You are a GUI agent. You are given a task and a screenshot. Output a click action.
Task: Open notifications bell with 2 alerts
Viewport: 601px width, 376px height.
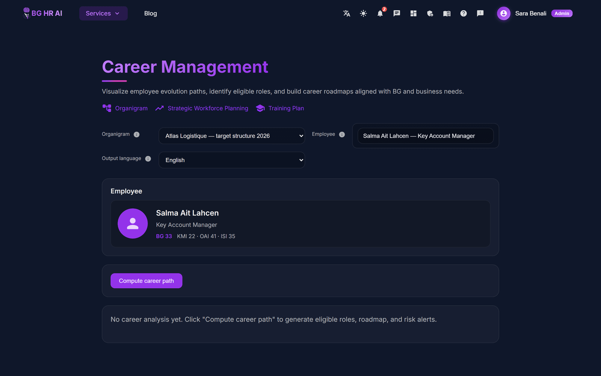tap(380, 14)
